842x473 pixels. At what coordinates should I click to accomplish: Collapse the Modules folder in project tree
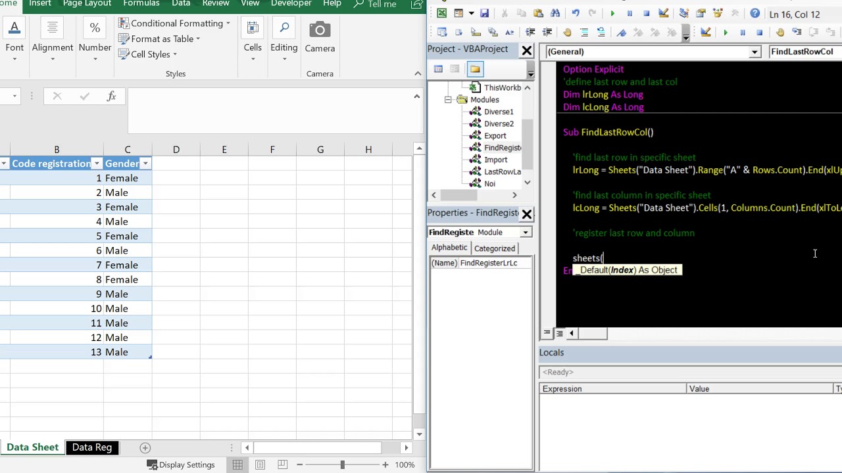448,100
